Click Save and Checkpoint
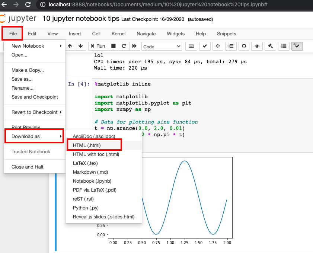The height and width of the screenshot is (253, 313). (x=35, y=97)
